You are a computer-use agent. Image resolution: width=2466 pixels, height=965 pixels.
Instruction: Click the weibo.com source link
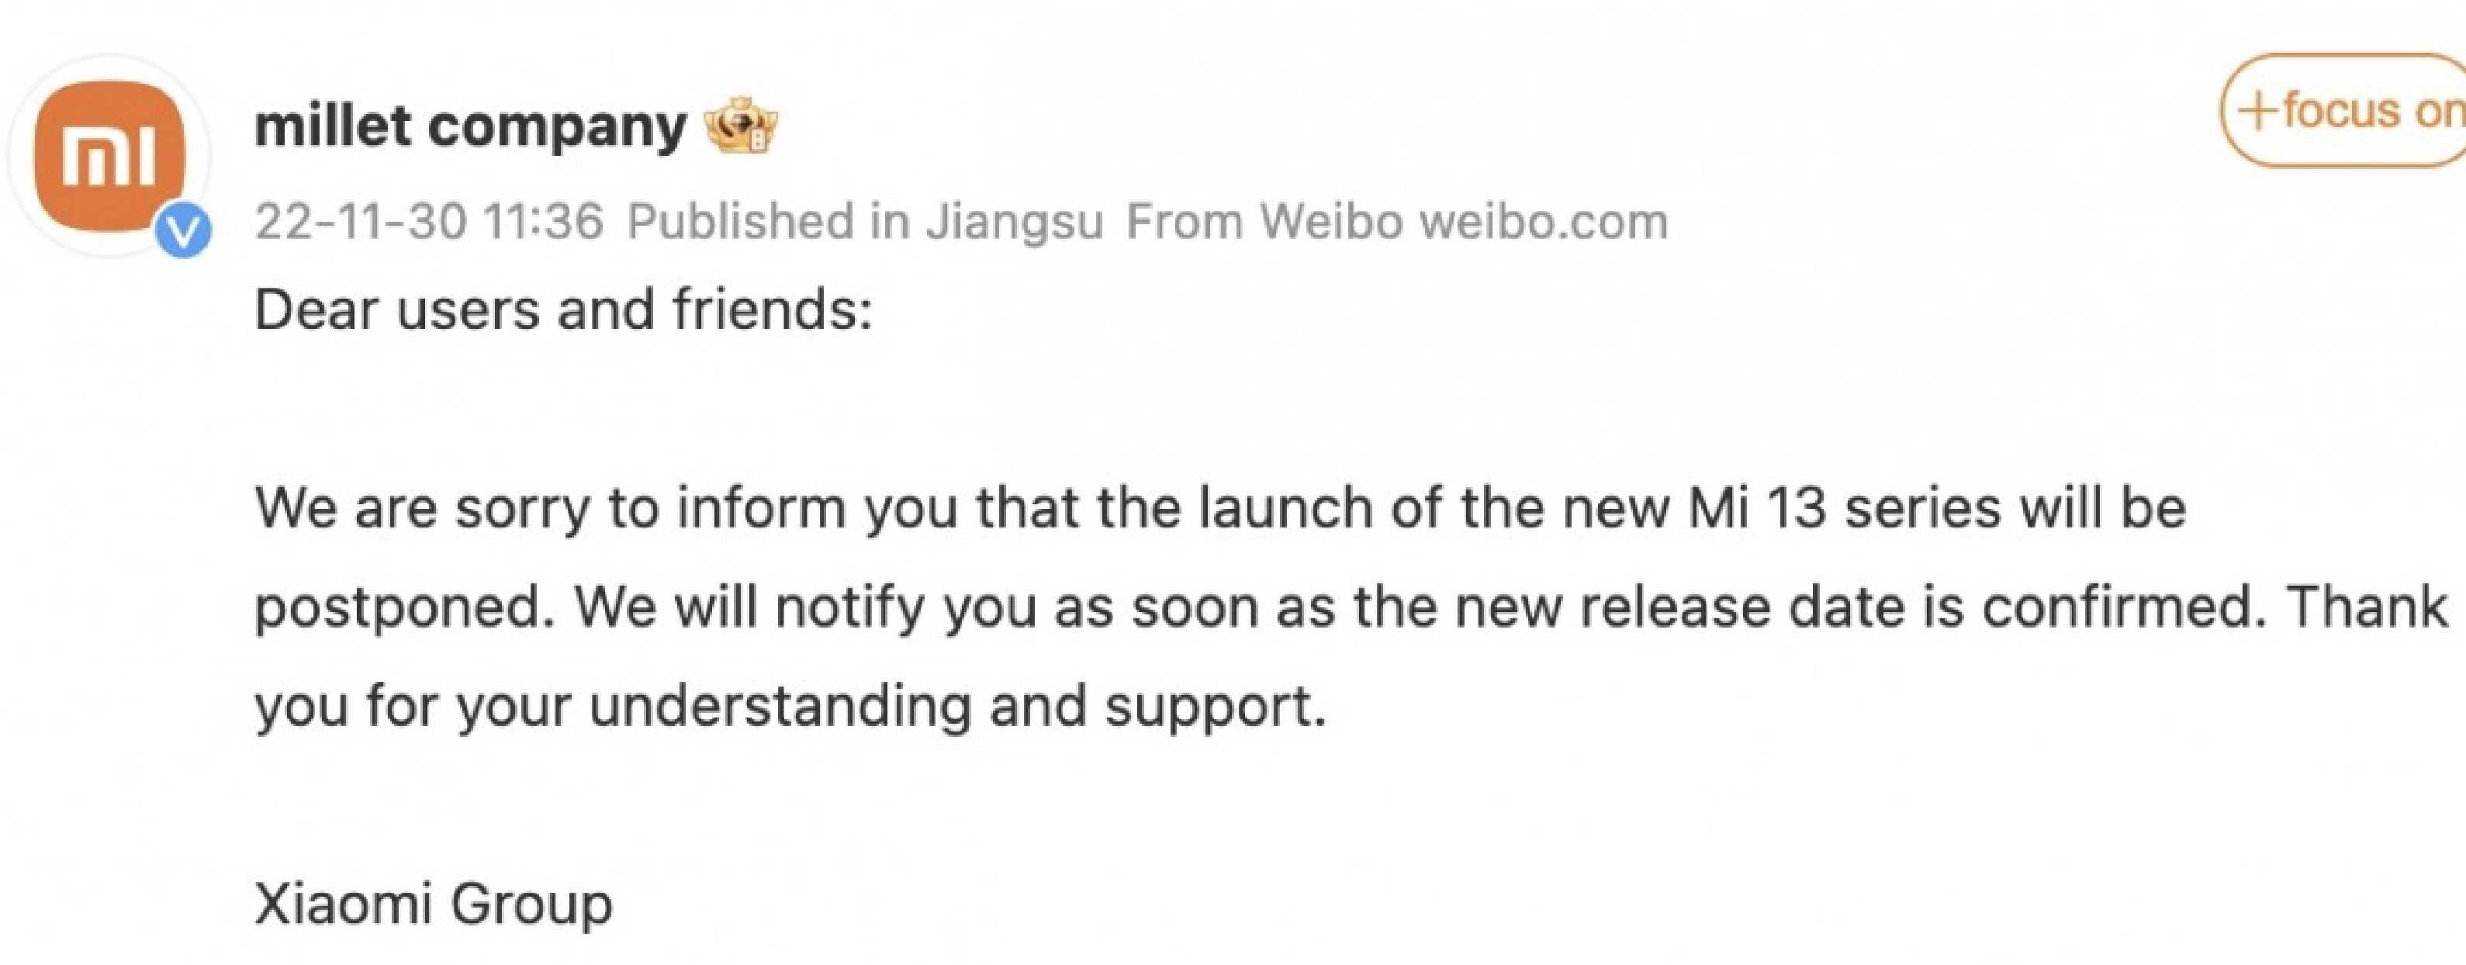point(1543,221)
